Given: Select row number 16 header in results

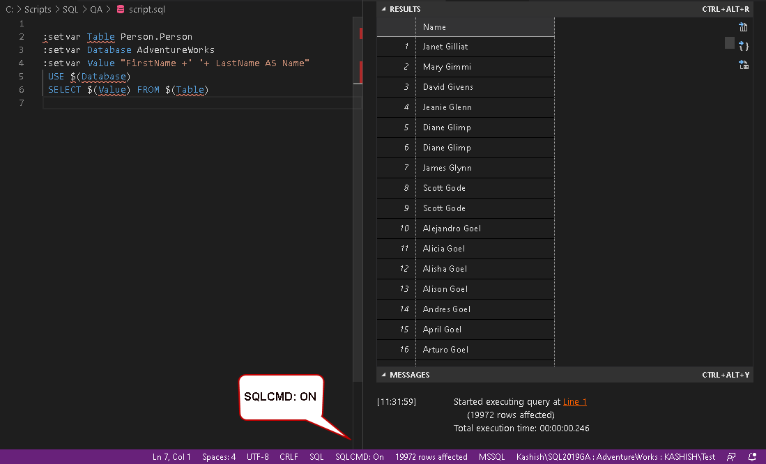Looking at the screenshot, I should click(x=396, y=350).
